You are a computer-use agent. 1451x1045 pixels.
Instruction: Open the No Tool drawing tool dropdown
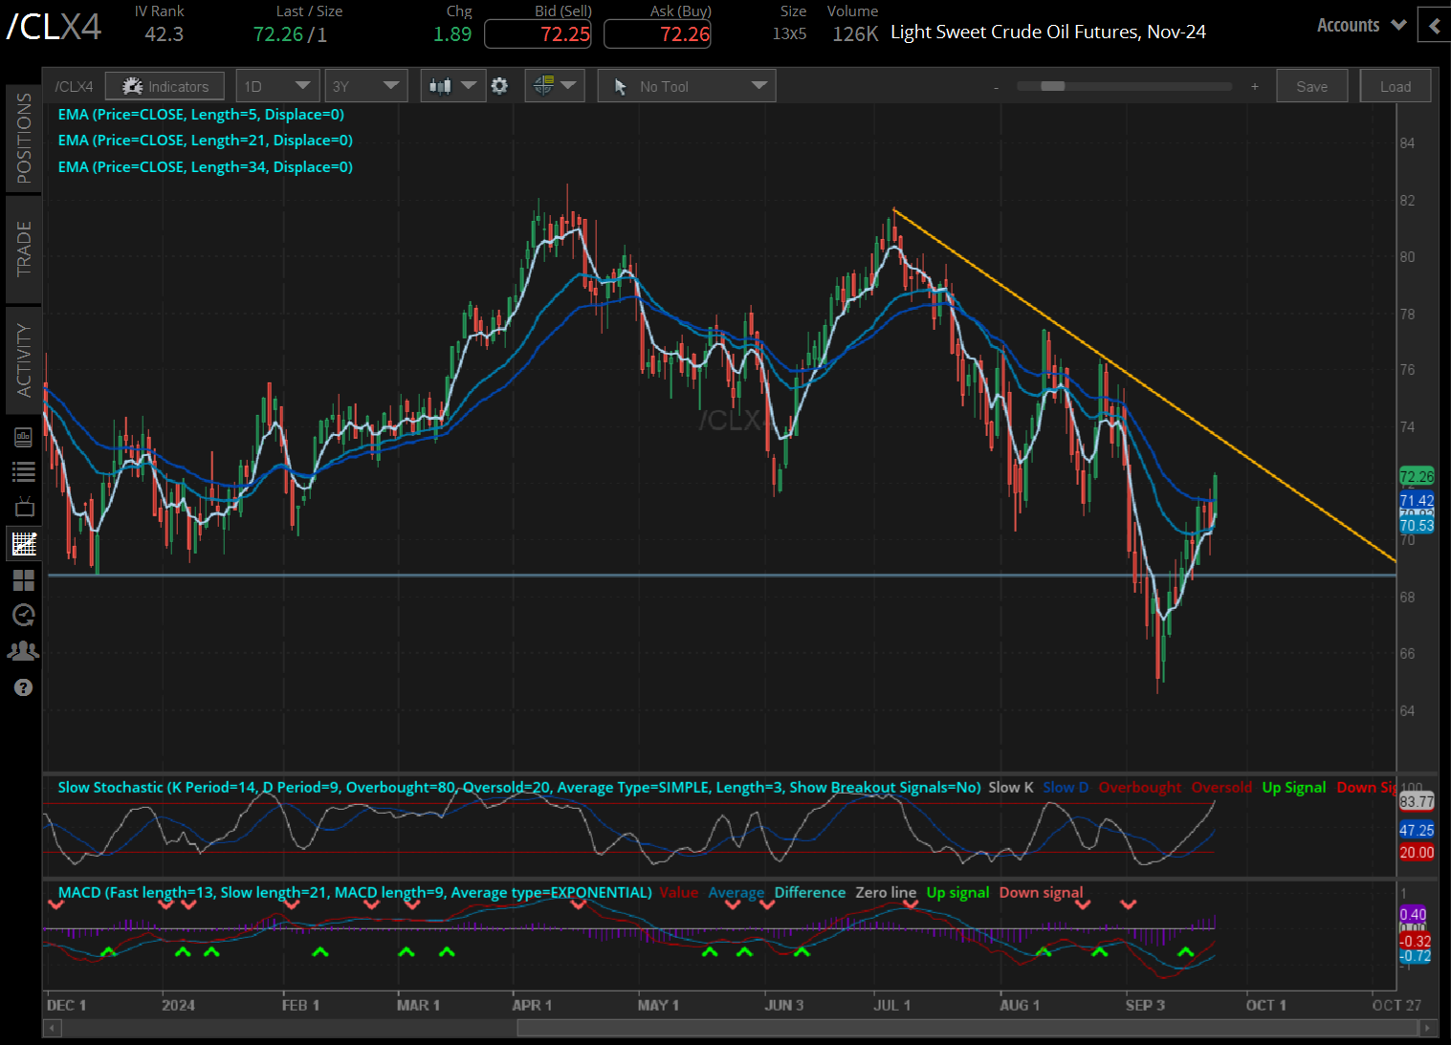click(x=686, y=86)
